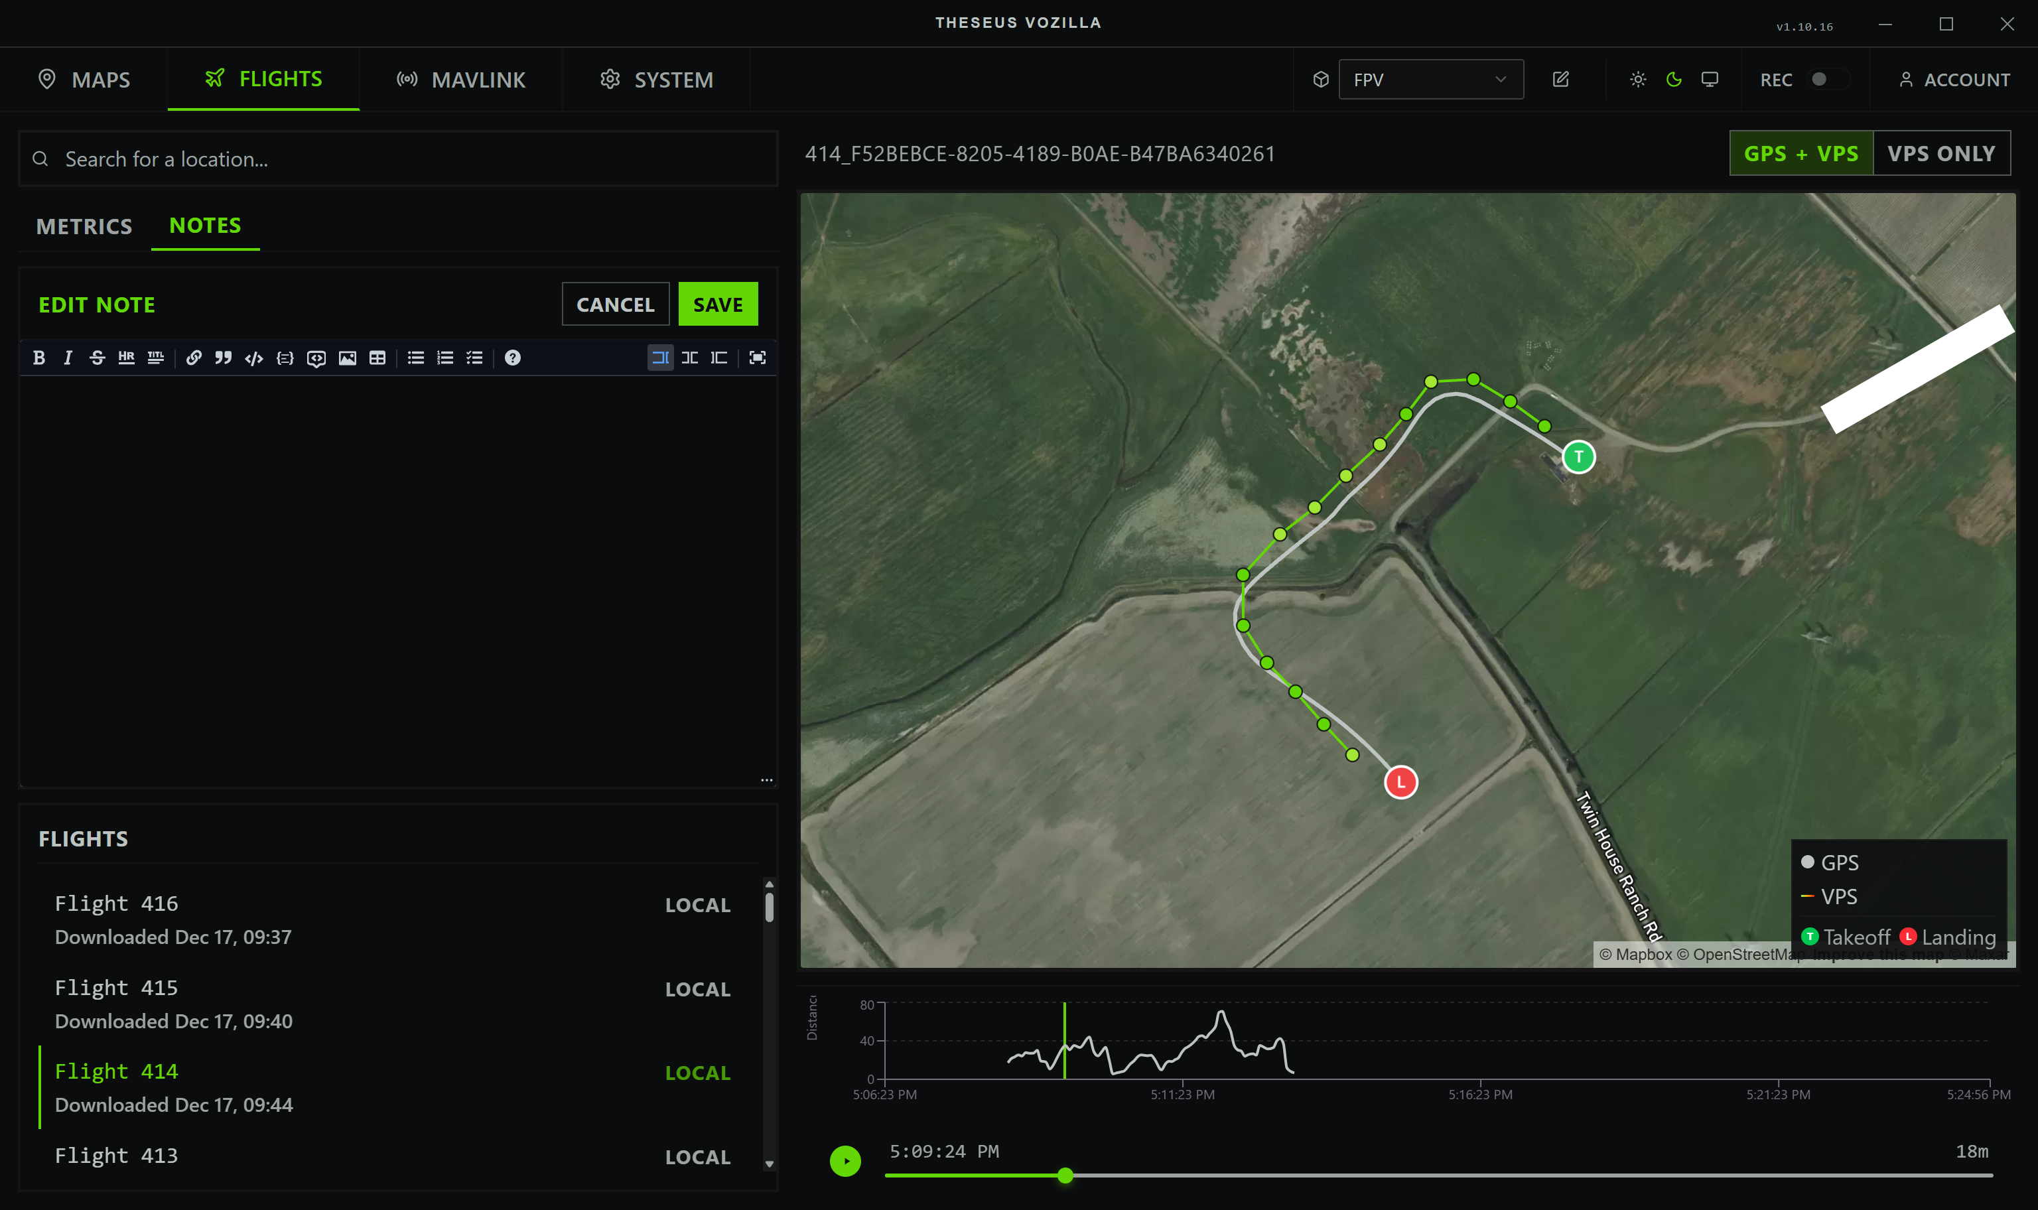Click the flight timeline playback slider
Viewport: 2038px width, 1210px height.
coord(1065,1175)
